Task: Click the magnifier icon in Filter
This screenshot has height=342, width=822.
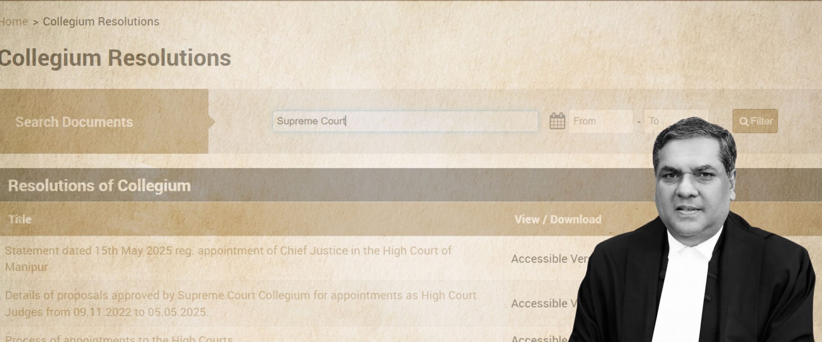Action: (x=744, y=121)
